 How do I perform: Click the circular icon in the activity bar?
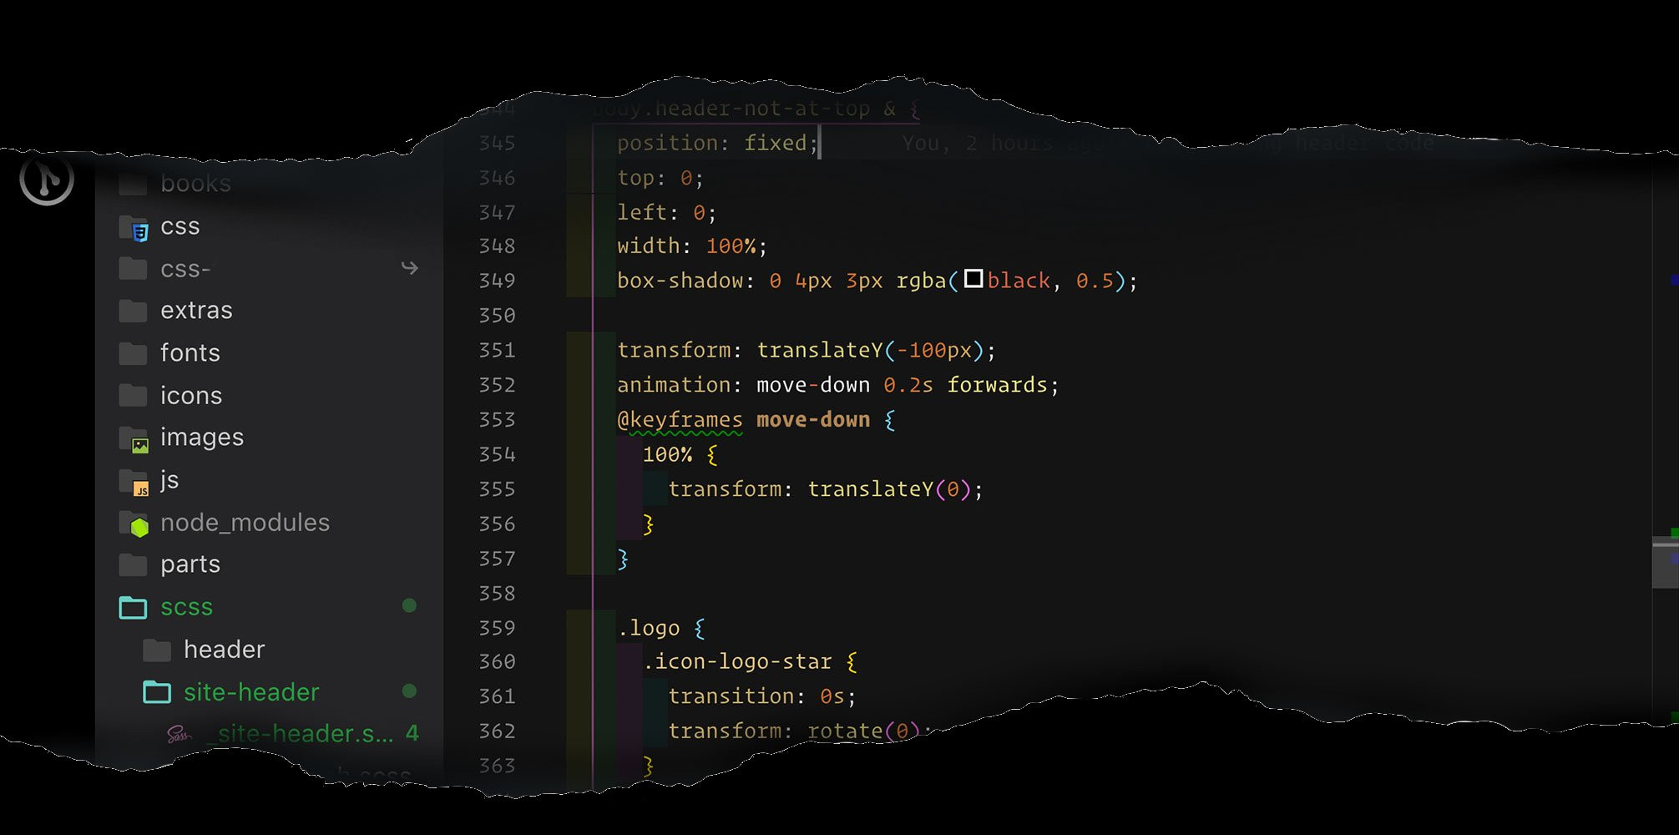coord(47,179)
